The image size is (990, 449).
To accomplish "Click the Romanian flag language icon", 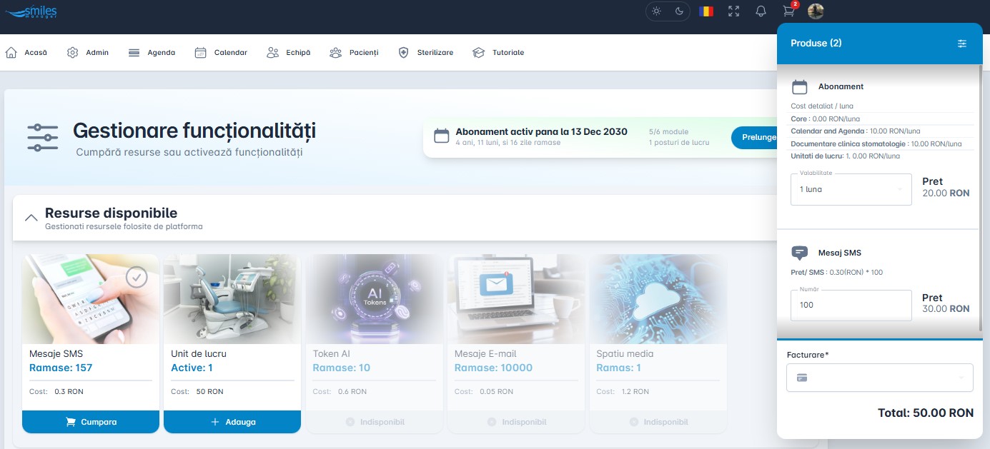I will 706,11.
